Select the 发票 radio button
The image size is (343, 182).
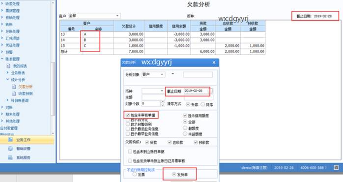pyautogui.click(x=135, y=174)
